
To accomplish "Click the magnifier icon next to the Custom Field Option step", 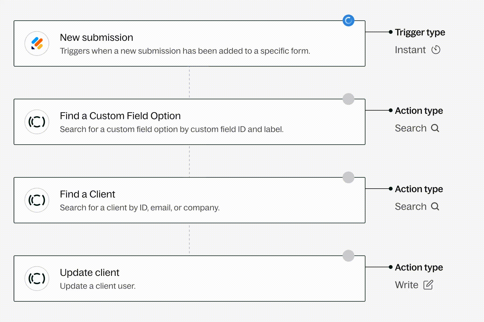I will click(x=435, y=128).
